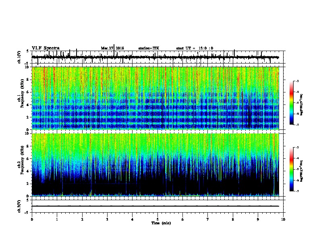The height and width of the screenshot is (246, 319).
Task: Click the "-7" label on ch.2 color scale
Action: [297, 191]
